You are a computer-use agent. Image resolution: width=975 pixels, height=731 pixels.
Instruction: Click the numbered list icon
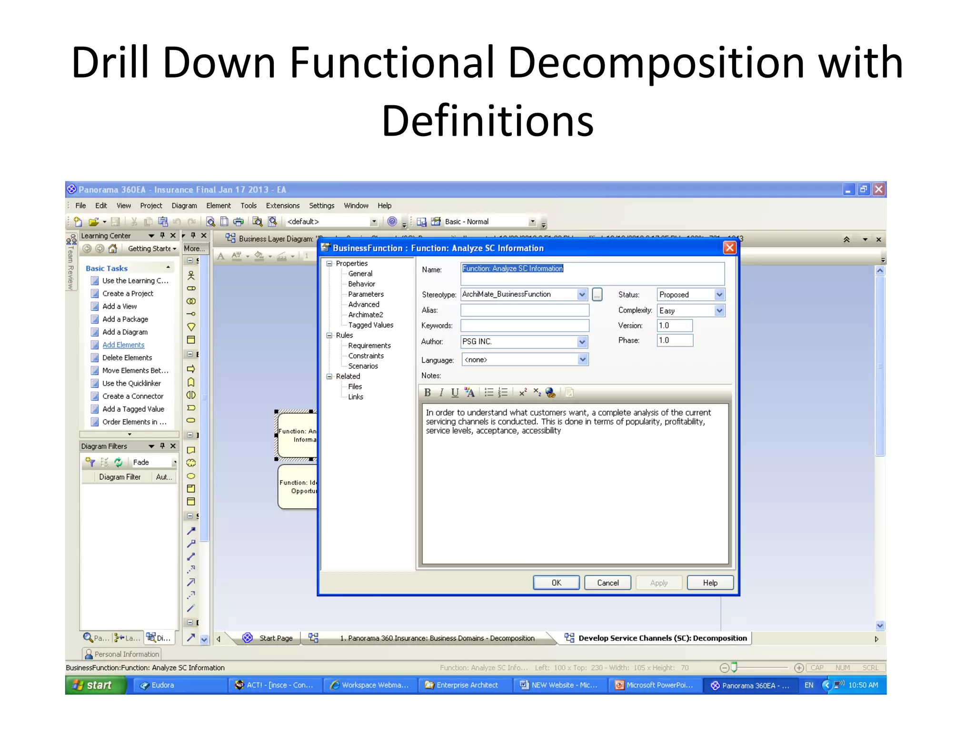click(503, 393)
